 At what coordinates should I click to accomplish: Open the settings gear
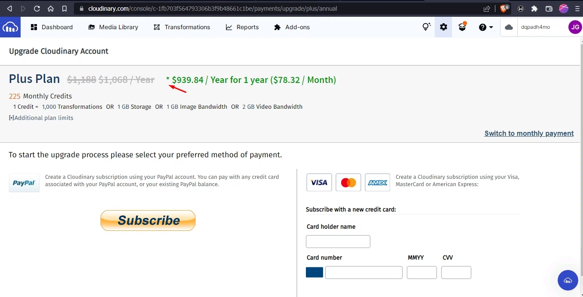443,27
